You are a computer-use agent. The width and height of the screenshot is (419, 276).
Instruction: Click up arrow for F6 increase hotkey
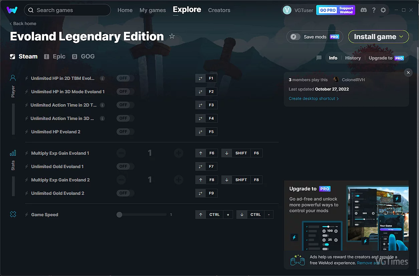200,153
